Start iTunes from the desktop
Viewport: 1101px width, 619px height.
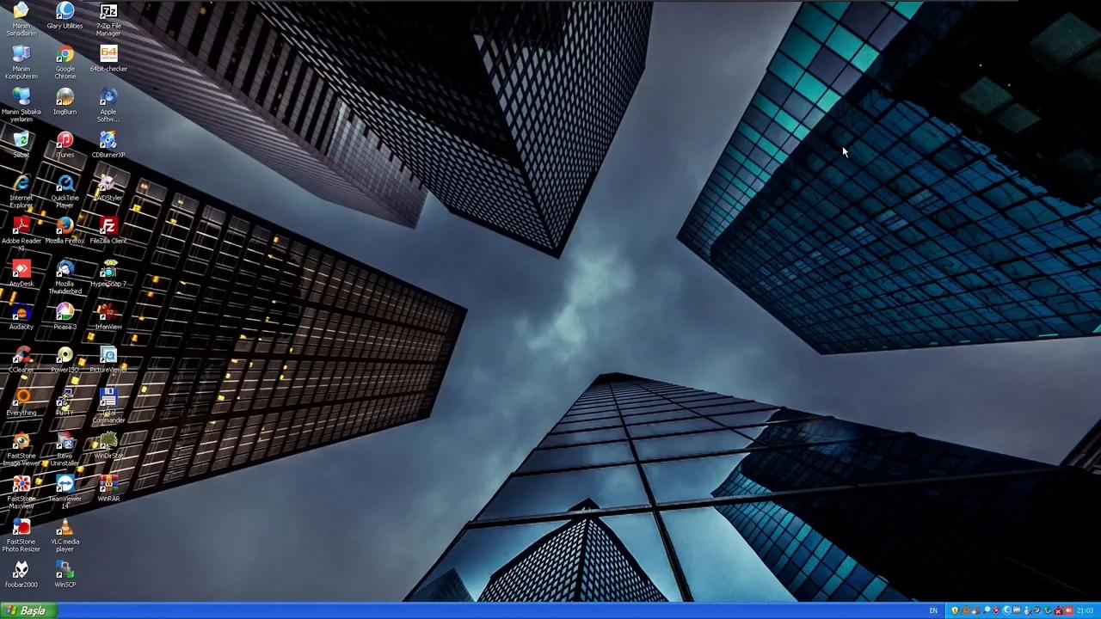point(65,142)
